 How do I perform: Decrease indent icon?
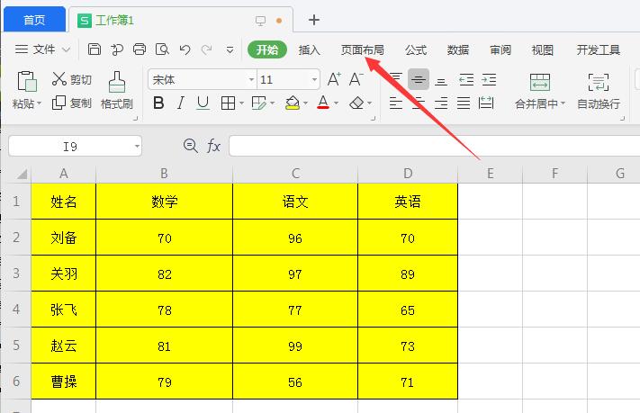[x=466, y=79]
